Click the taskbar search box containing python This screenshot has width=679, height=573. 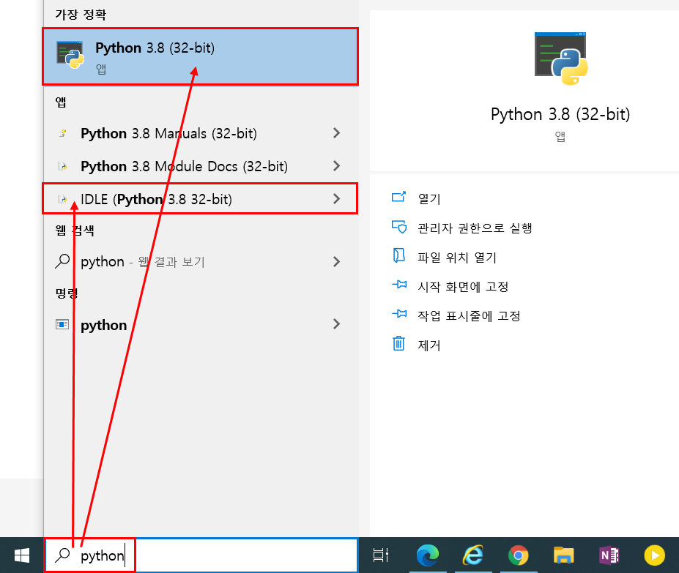point(201,555)
